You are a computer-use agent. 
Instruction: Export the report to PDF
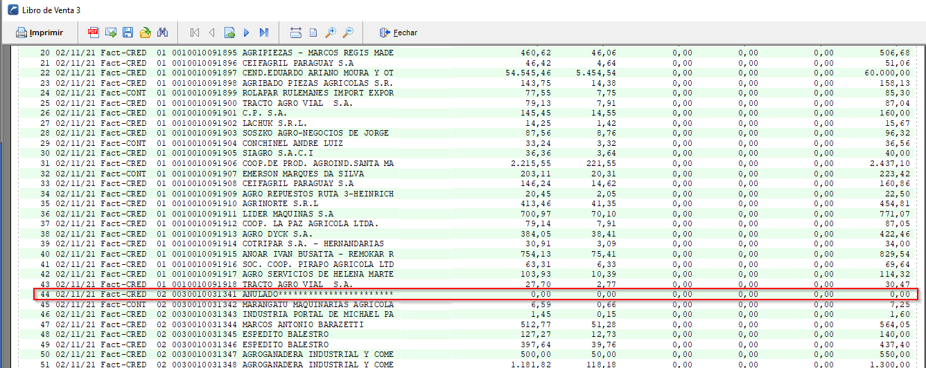pyautogui.click(x=93, y=33)
